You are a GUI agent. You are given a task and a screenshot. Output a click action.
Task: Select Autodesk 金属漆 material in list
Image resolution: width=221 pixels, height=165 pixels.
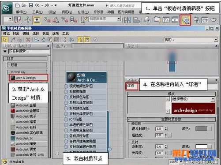click(x=29, y=111)
